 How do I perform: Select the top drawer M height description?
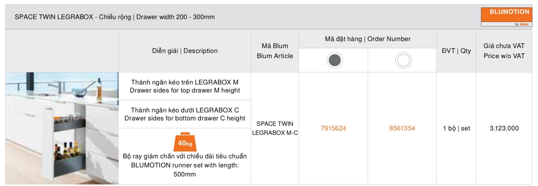pos(185,86)
